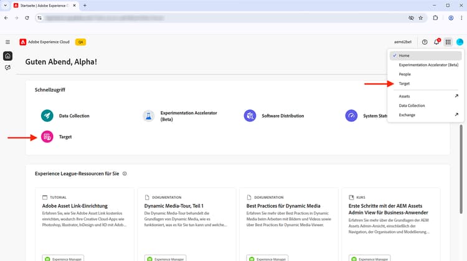Open the Chrome profile icon

point(451,18)
